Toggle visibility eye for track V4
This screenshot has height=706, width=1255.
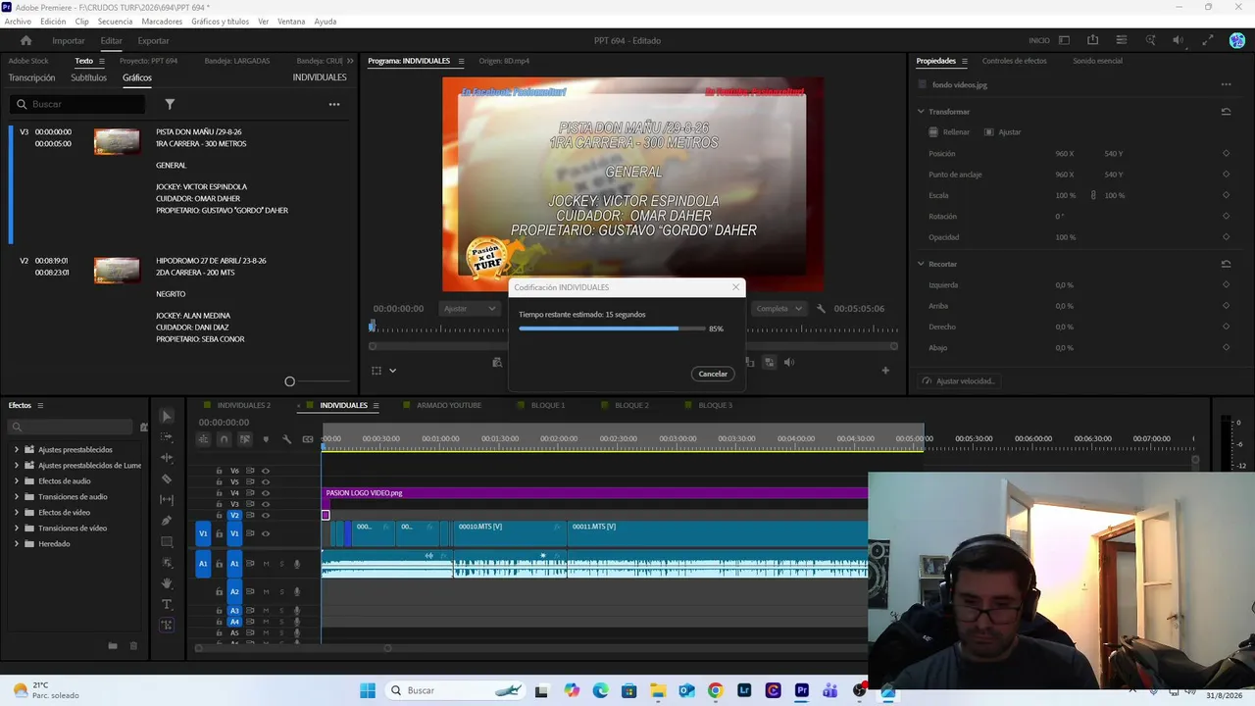[265, 493]
